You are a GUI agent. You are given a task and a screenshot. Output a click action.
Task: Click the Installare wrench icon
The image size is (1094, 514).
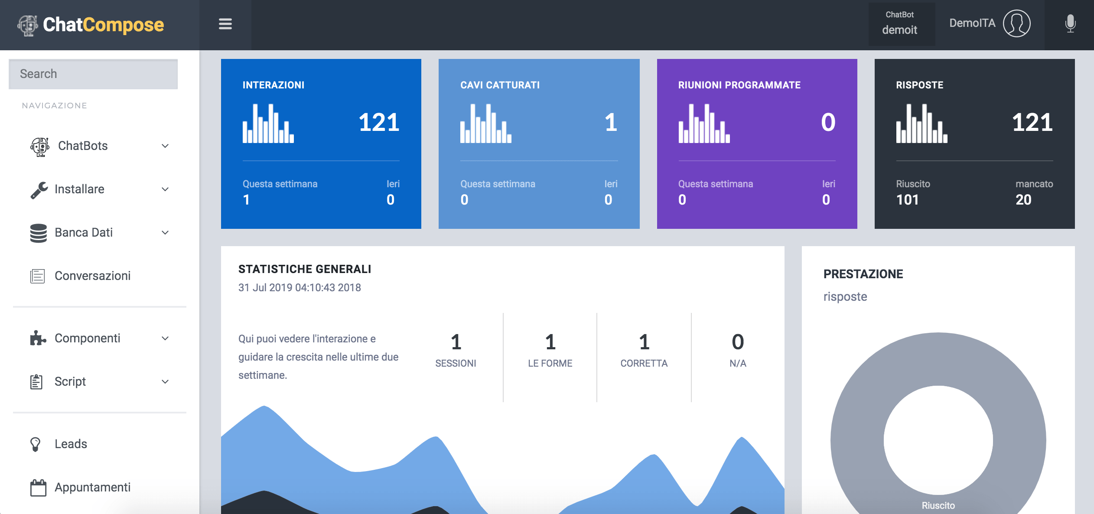point(39,190)
